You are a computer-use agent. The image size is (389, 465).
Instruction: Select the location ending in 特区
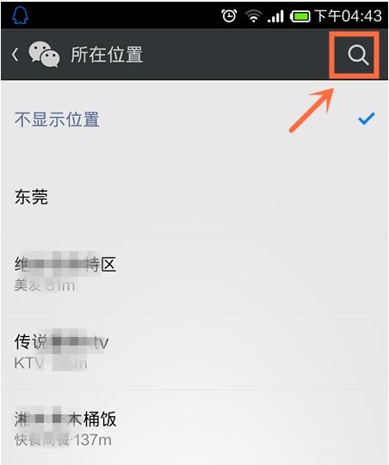click(194, 274)
